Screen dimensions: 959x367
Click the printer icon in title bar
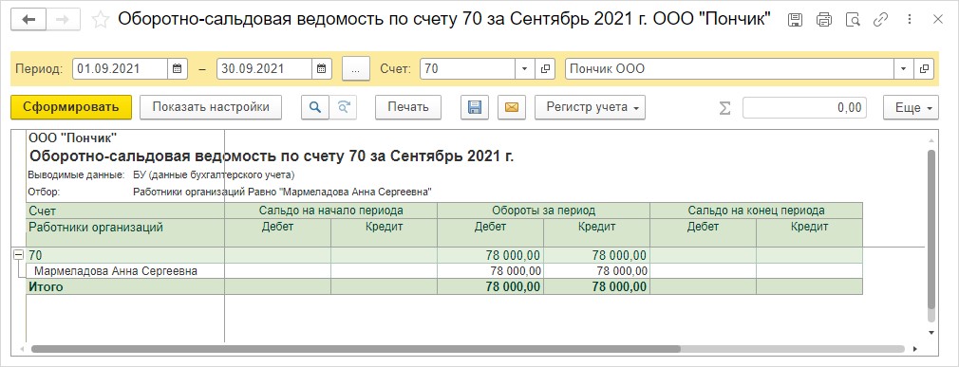(x=824, y=20)
